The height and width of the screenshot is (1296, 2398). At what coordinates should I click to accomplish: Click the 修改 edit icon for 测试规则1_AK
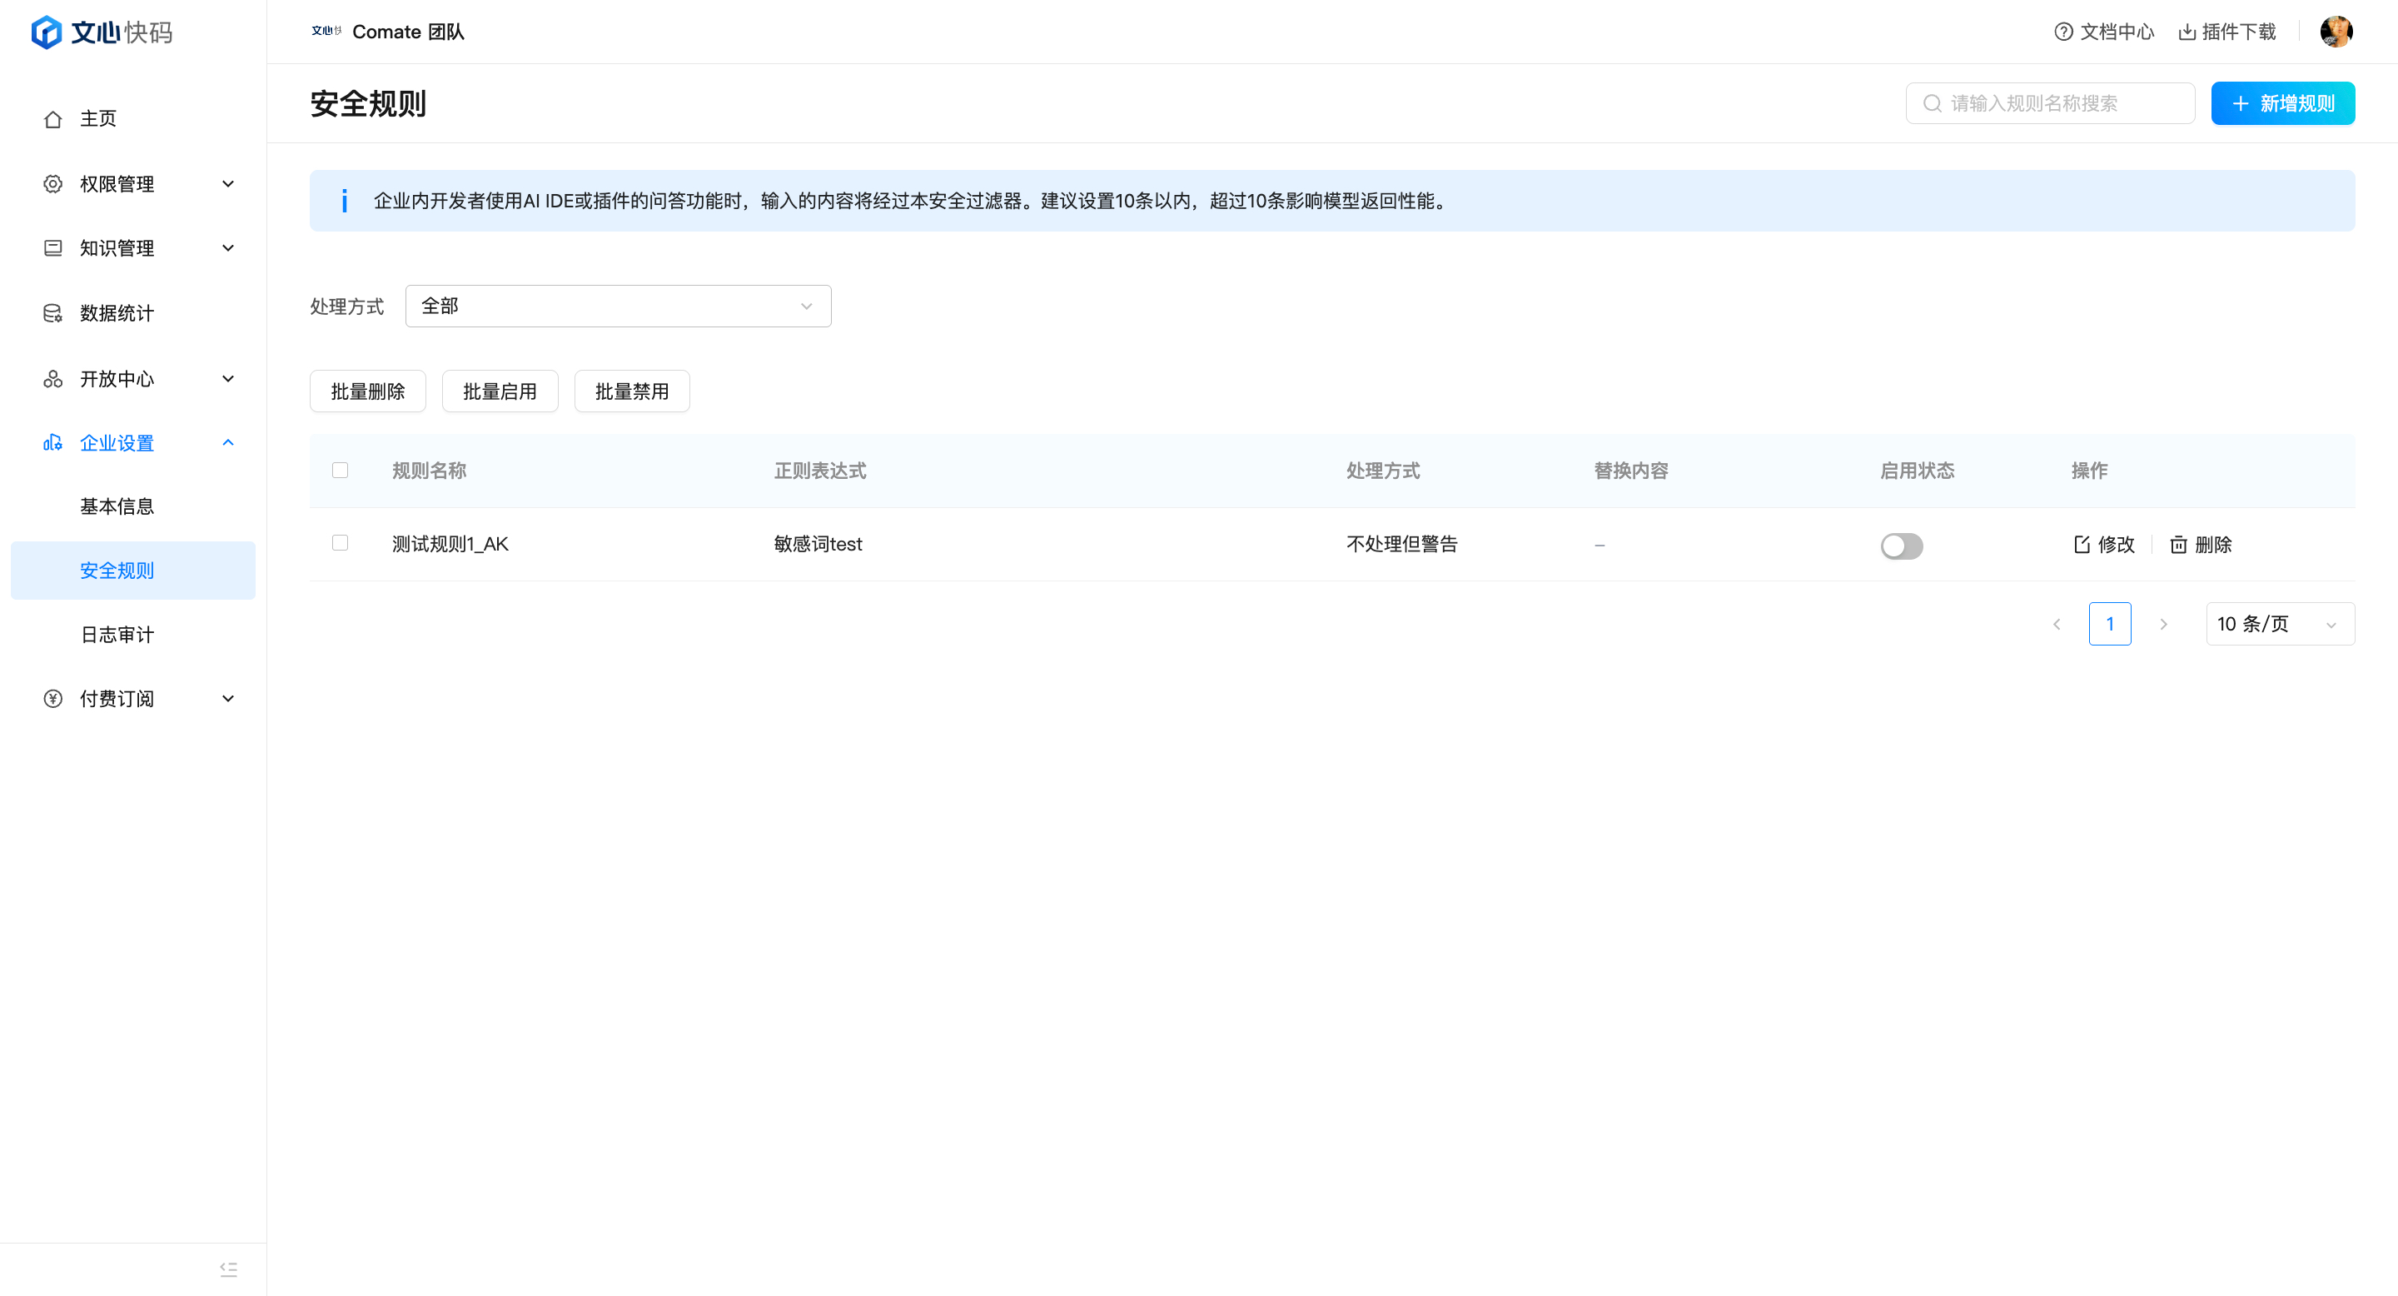[2082, 545]
